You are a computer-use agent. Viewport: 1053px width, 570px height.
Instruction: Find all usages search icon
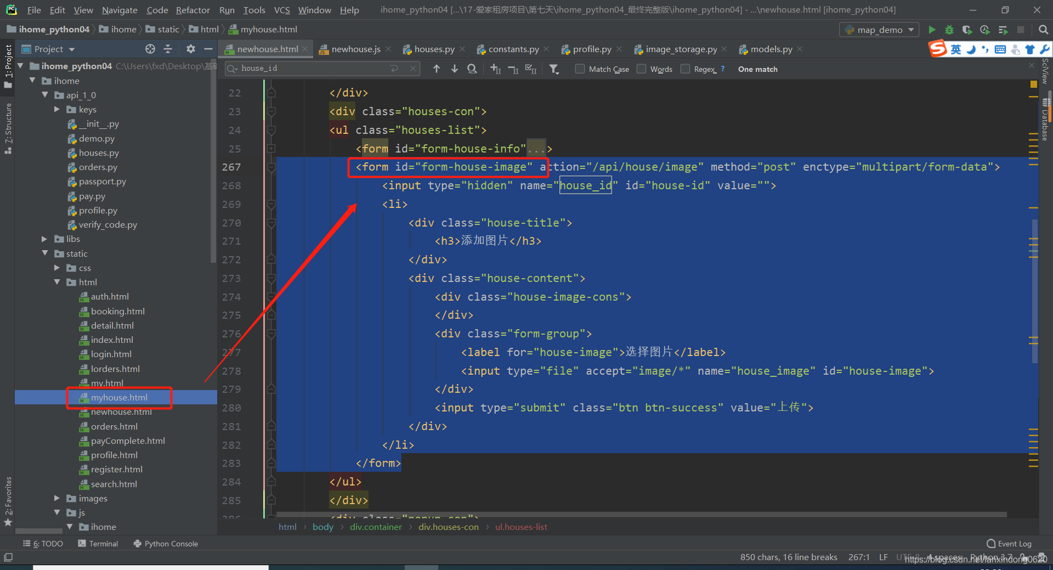(472, 69)
